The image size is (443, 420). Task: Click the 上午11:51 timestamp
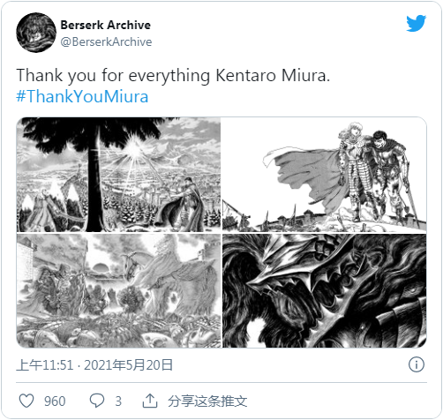pyautogui.click(x=45, y=365)
